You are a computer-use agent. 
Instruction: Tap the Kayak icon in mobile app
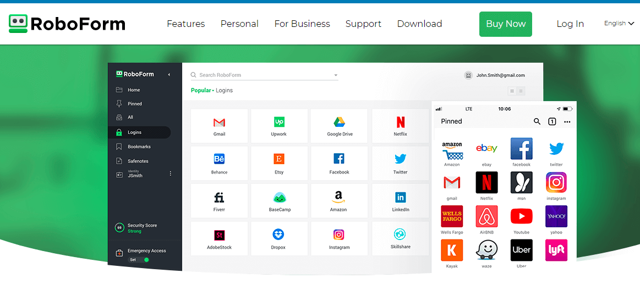click(x=452, y=250)
